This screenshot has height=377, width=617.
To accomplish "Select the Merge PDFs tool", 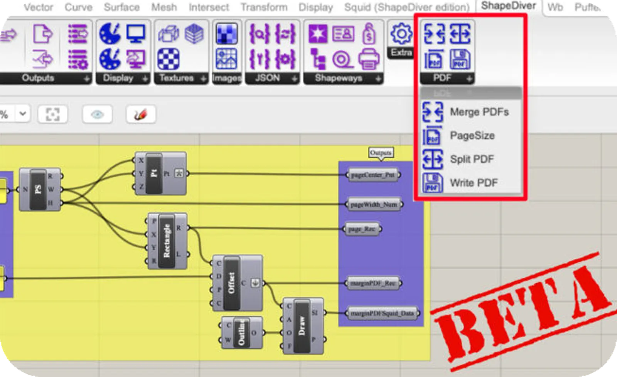I will 478,112.
